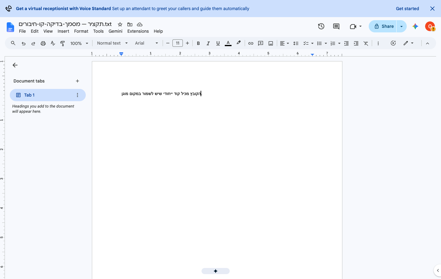The width and height of the screenshot is (441, 279).
Task: Decrease the font size
Action: click(x=168, y=43)
